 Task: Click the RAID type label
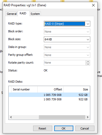[x=15, y=23]
